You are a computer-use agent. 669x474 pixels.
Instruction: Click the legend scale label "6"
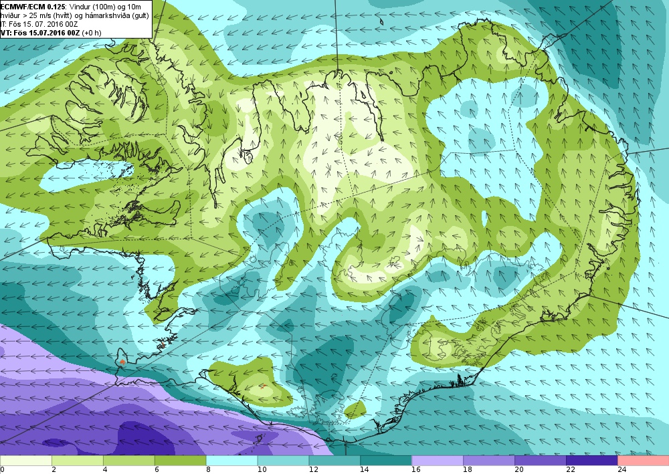(157, 470)
